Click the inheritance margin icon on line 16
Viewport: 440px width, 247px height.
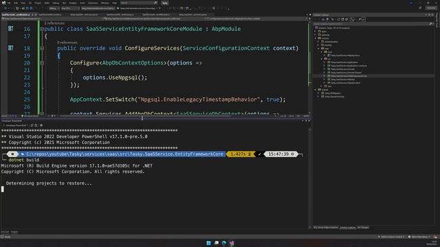click(x=11, y=29)
